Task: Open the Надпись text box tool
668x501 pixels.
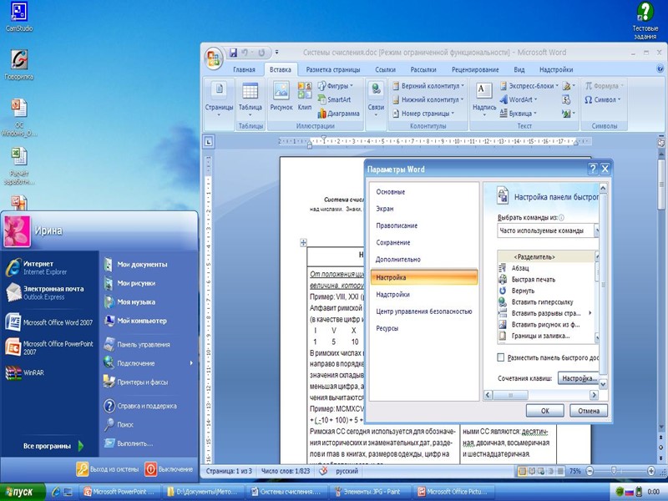Action: point(484,99)
